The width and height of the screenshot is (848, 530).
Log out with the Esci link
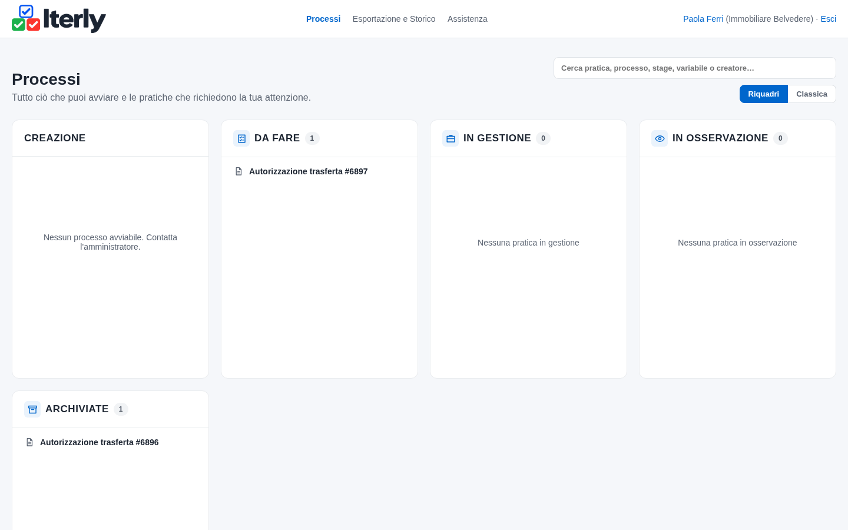[829, 19]
